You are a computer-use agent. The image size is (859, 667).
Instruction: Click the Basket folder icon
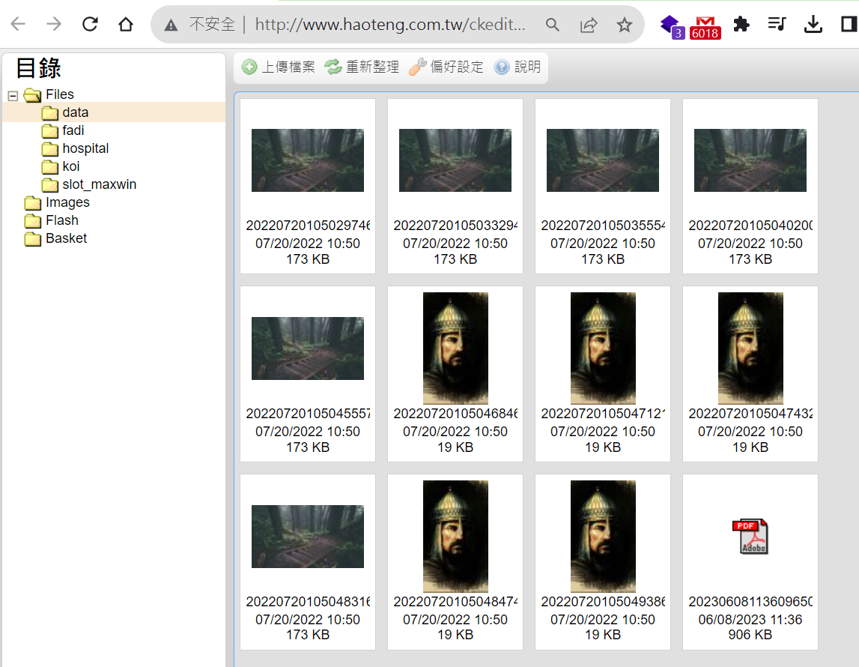[33, 239]
